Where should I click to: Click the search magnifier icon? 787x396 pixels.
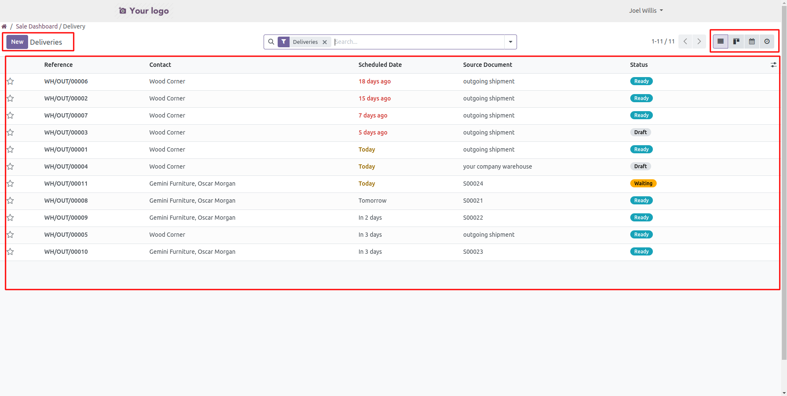point(271,42)
